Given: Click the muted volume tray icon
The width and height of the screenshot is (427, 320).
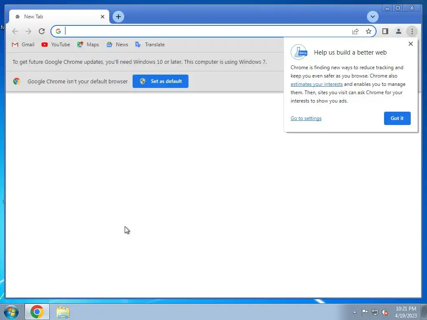Looking at the screenshot, I should tap(385, 312).
